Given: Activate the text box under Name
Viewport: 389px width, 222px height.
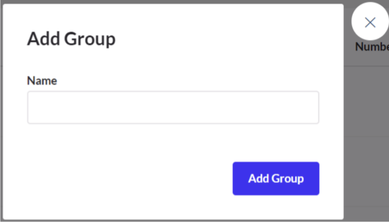Looking at the screenshot, I should click(x=173, y=107).
